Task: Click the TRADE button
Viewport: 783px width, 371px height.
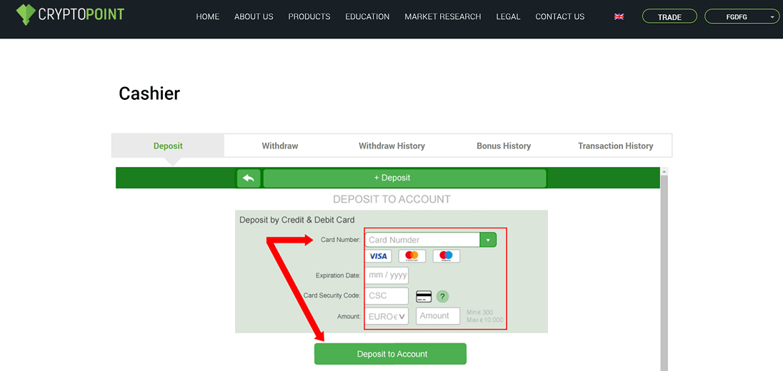Action: point(669,16)
